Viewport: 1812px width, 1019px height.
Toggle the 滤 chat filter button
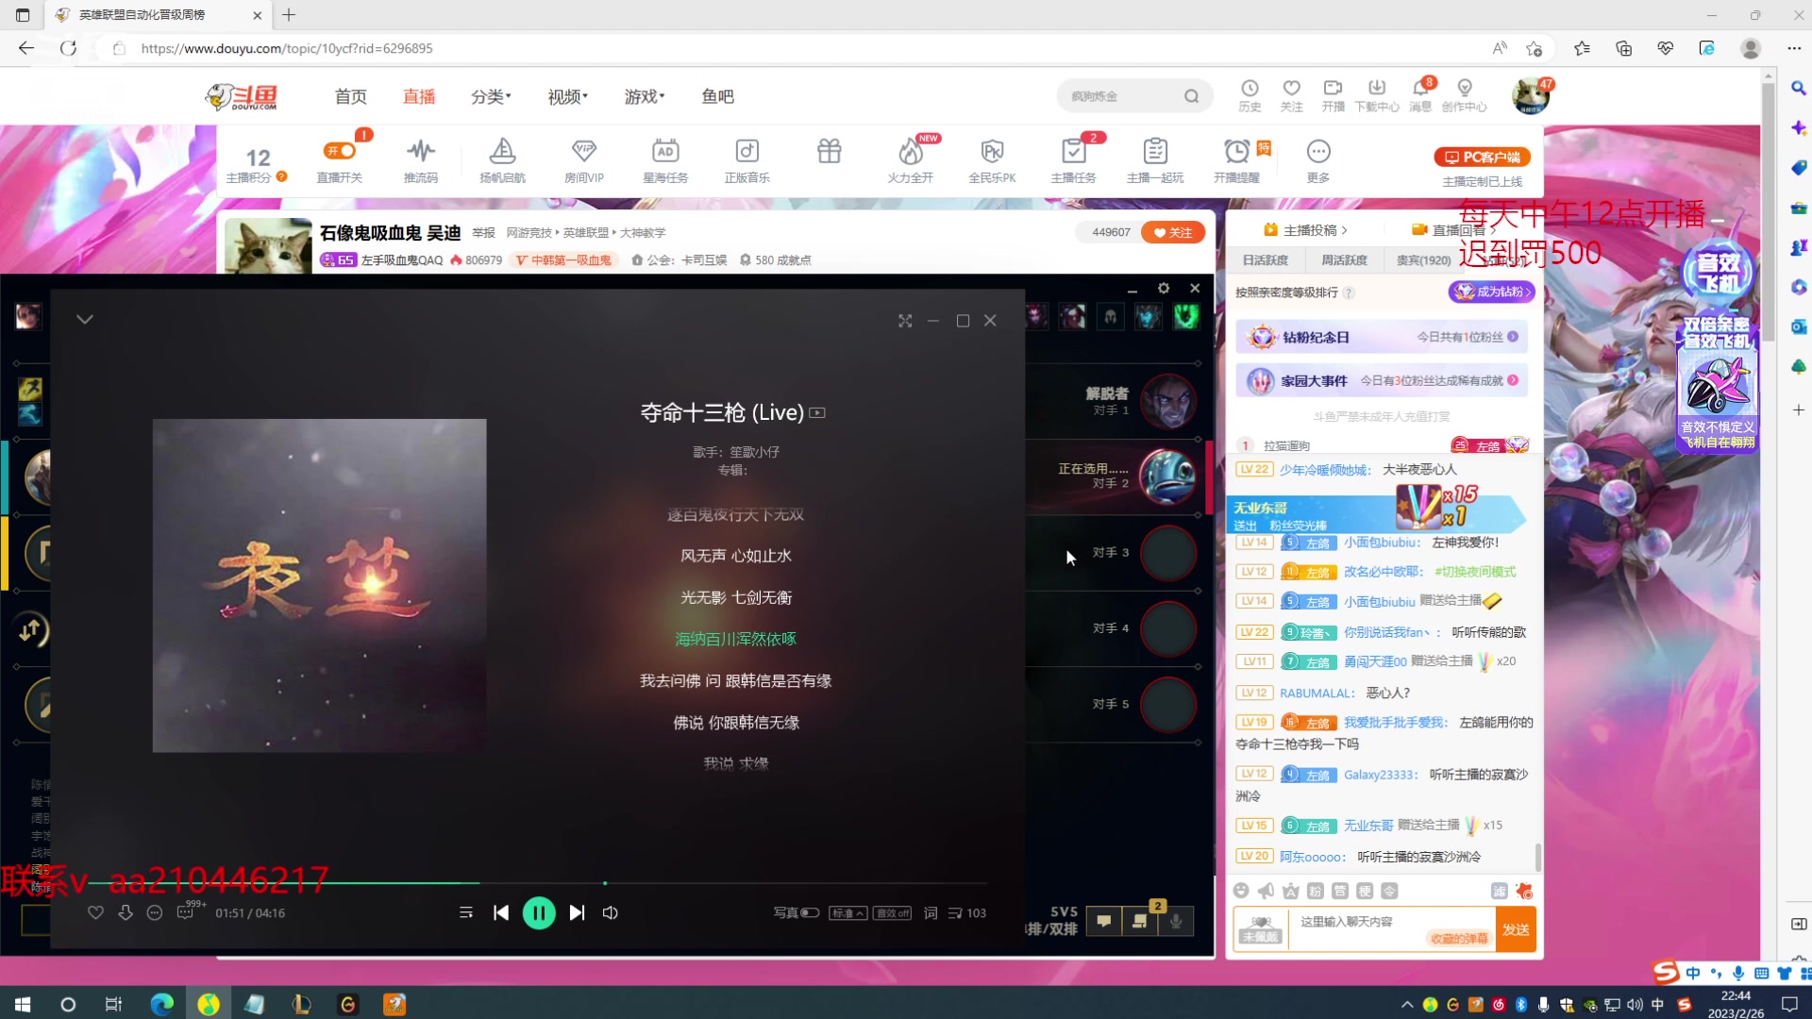(1499, 891)
